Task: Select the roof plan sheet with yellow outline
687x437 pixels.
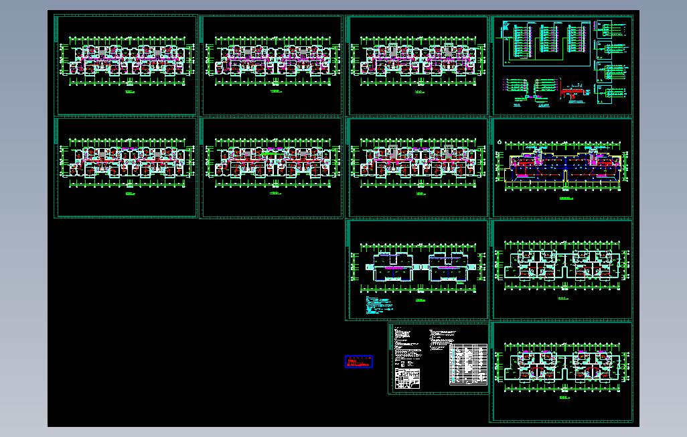Action: [x=561, y=168]
